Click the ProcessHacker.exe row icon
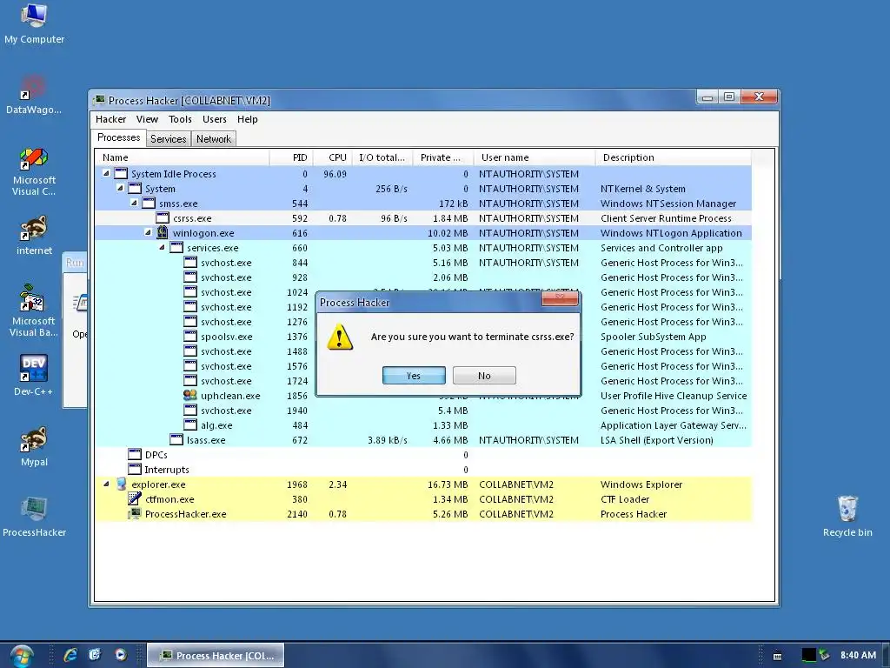 point(135,513)
